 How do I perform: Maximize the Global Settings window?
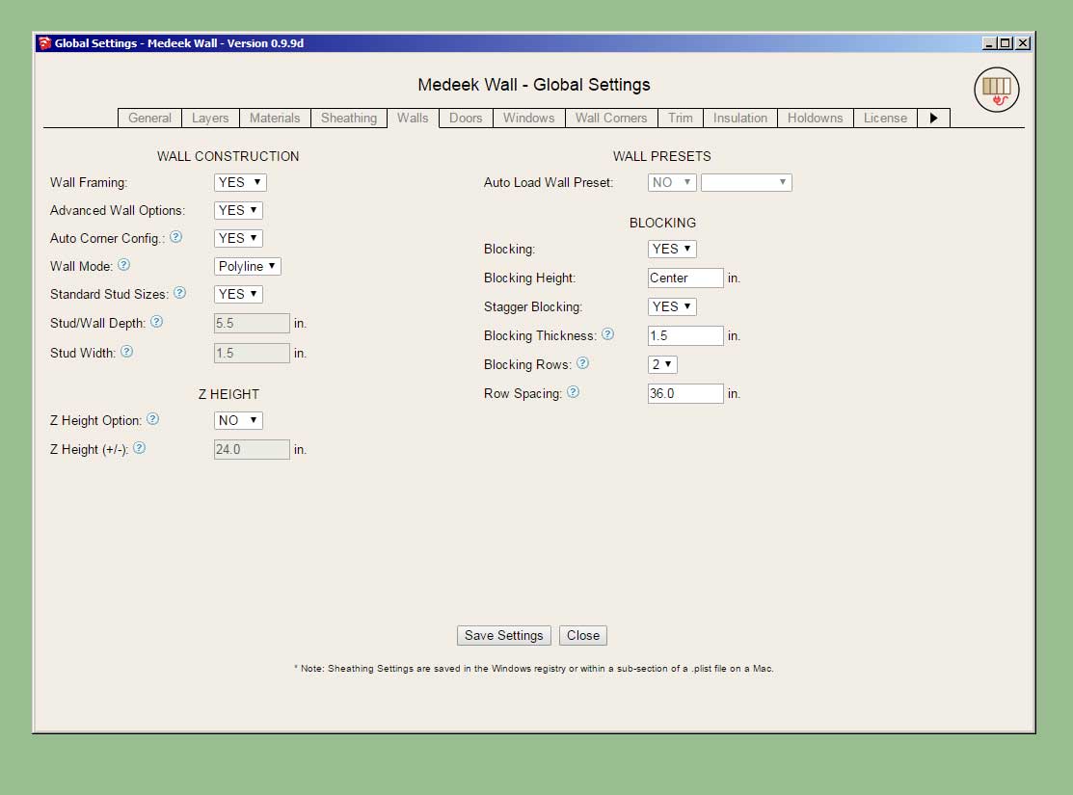pos(1006,43)
